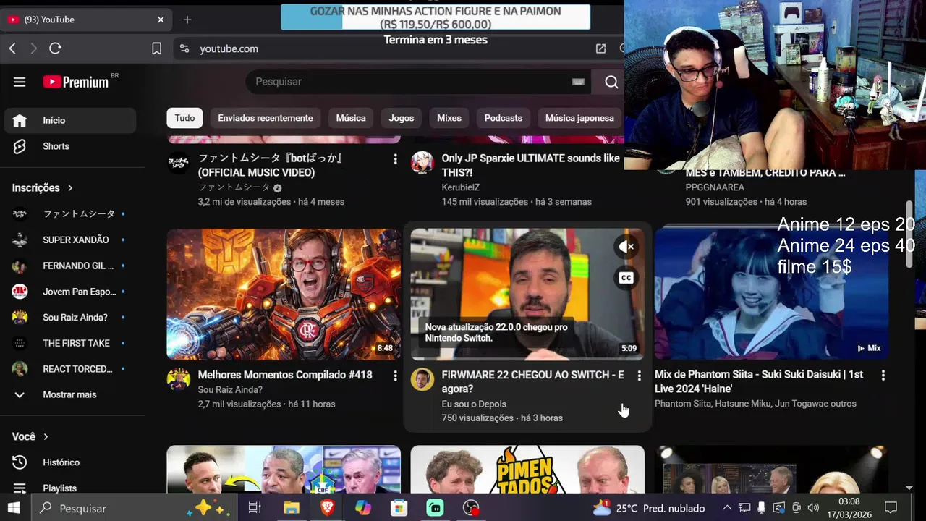Open PPGGNAAREA channel name link
926x521 pixels.
point(715,187)
